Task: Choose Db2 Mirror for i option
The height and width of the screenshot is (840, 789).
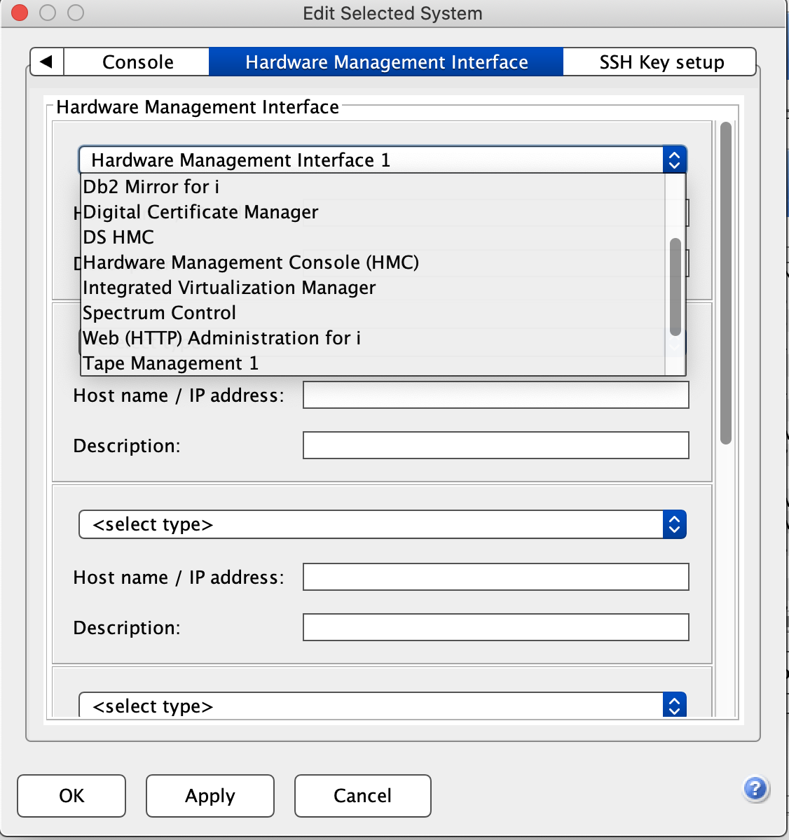Action: tap(151, 187)
